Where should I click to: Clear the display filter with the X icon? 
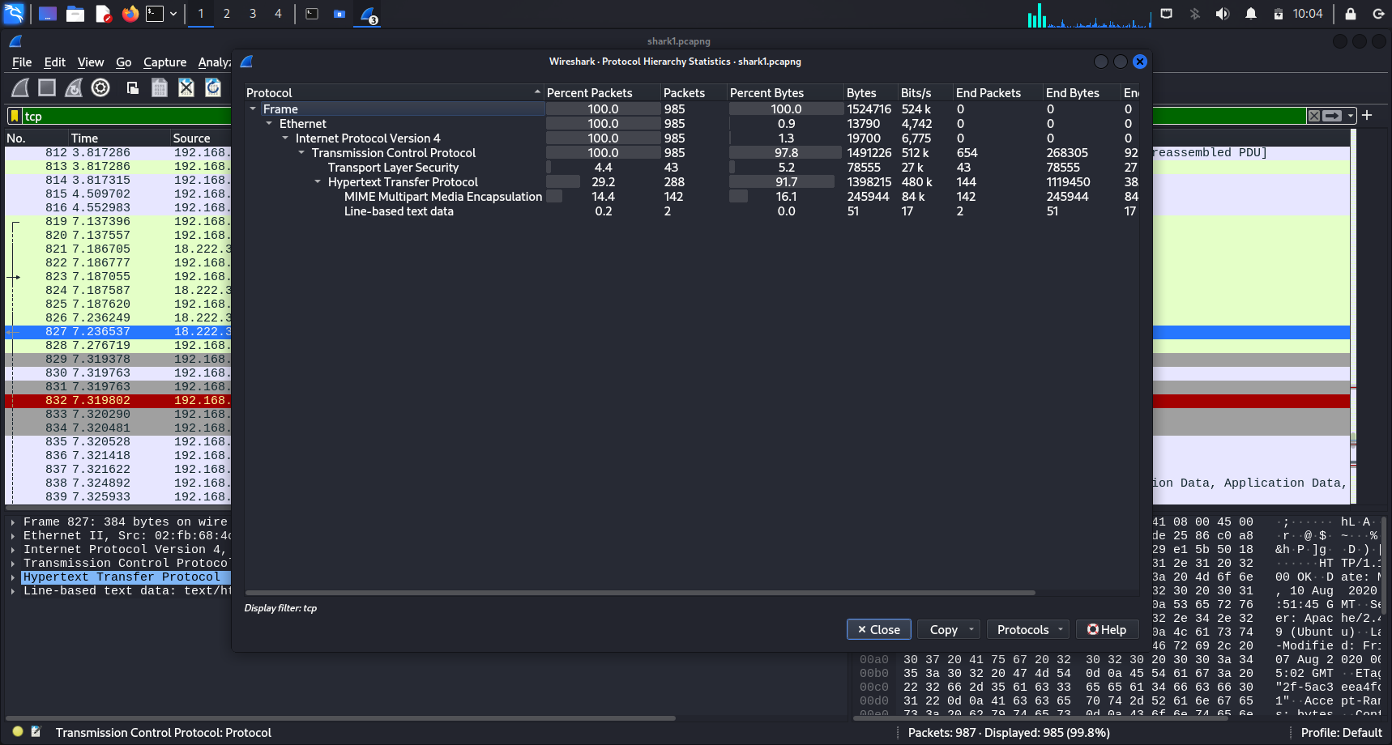(1314, 116)
